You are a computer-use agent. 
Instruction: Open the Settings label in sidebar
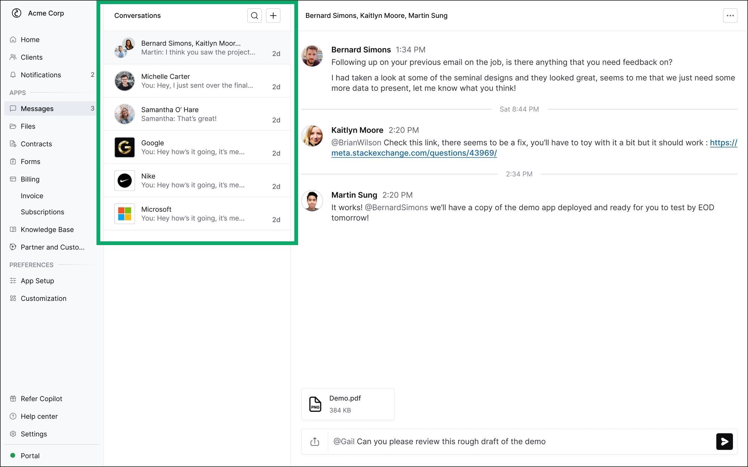pos(34,434)
